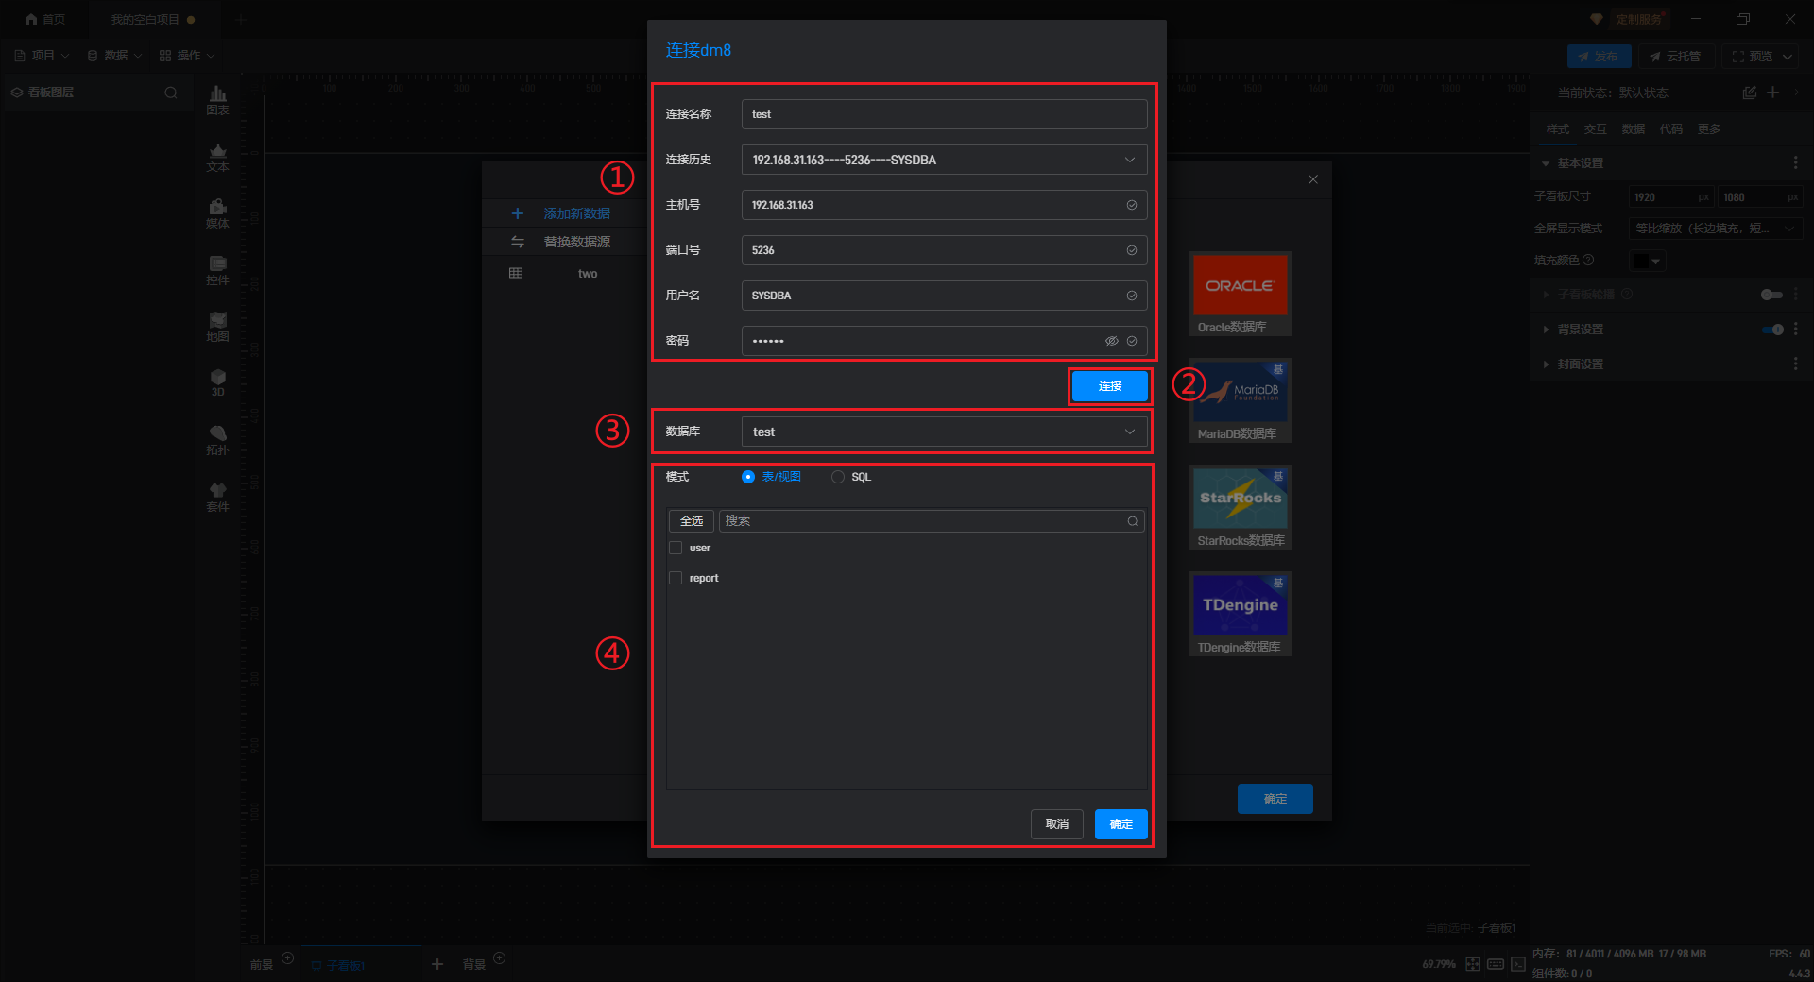Select the Oracle database thumbnail
The width and height of the screenshot is (1814, 982).
[x=1240, y=293]
